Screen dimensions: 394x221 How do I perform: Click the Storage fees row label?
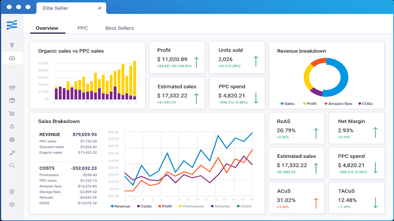pos(50,192)
